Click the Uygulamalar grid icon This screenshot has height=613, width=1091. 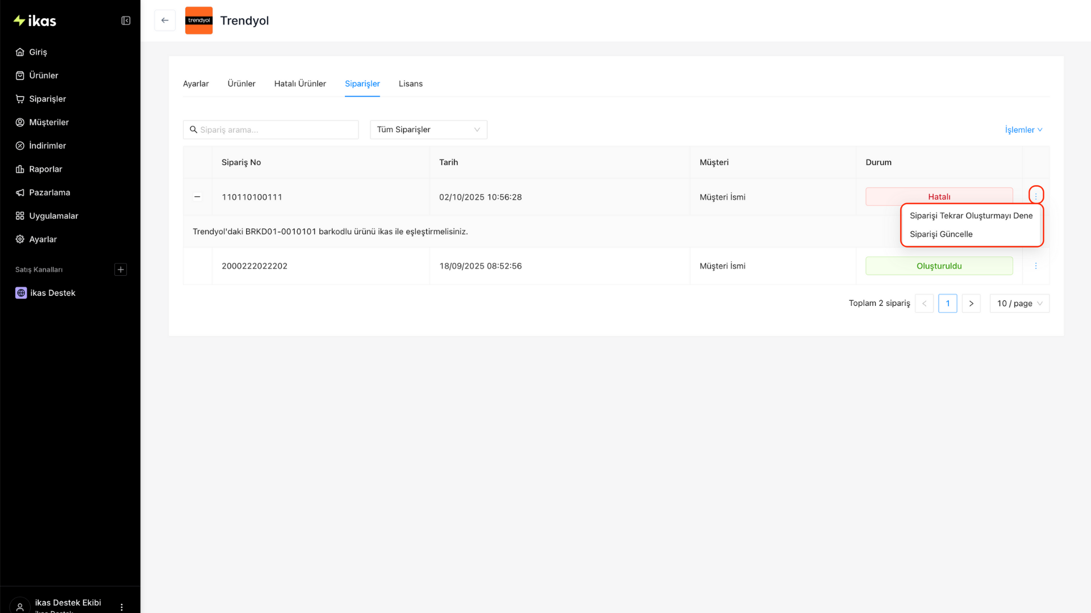(20, 216)
